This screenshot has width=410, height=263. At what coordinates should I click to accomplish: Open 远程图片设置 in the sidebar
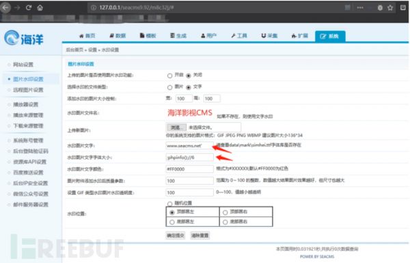[x=28, y=90]
